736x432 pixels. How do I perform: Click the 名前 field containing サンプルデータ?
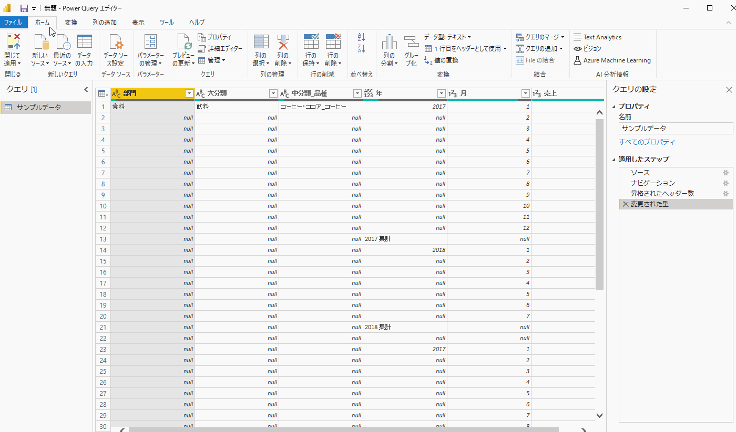point(675,129)
